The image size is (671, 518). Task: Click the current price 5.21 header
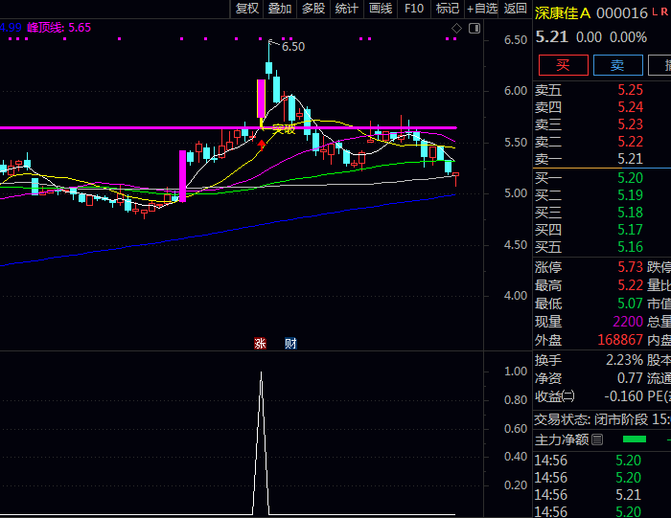(551, 37)
